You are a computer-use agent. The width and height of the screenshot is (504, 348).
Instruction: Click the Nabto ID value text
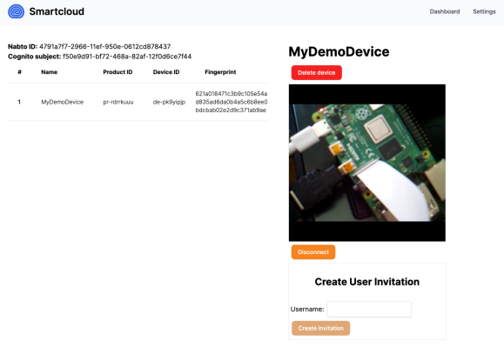104,47
